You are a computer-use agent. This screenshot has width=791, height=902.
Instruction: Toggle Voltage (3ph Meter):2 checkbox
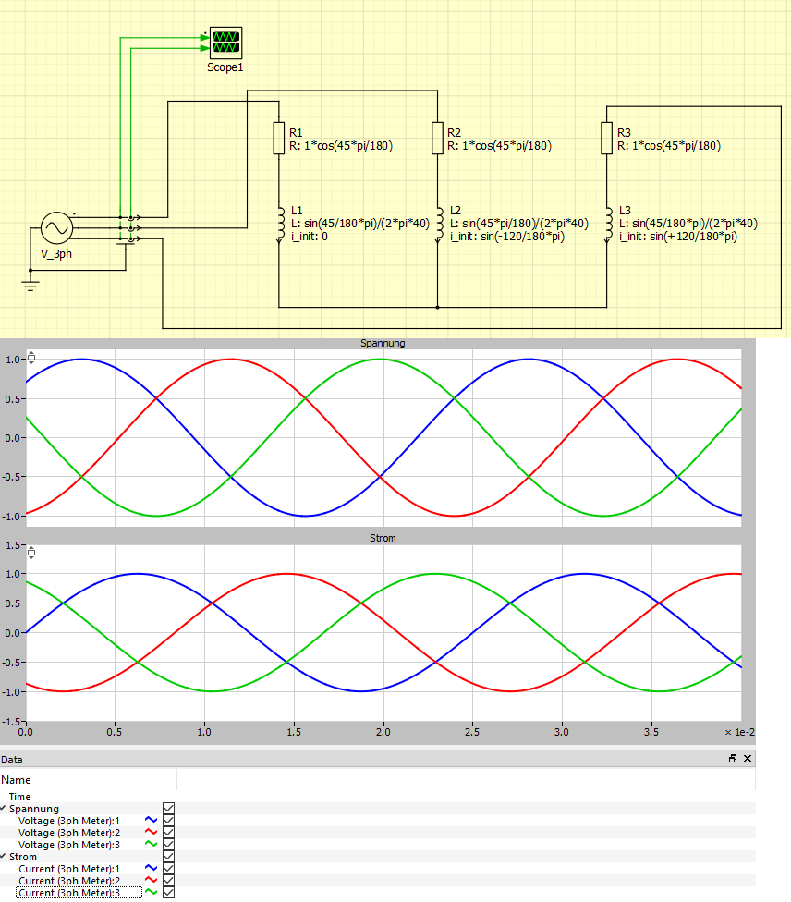coord(168,833)
